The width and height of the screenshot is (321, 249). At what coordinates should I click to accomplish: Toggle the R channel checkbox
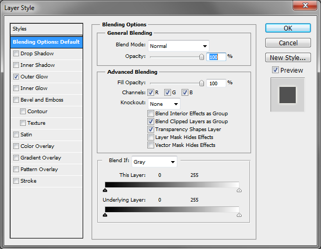pyautogui.click(x=151, y=93)
